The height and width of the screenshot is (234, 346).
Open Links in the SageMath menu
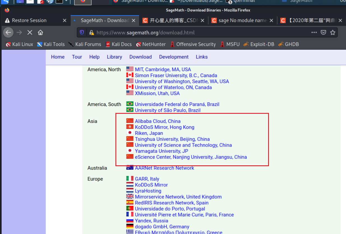[202, 57]
